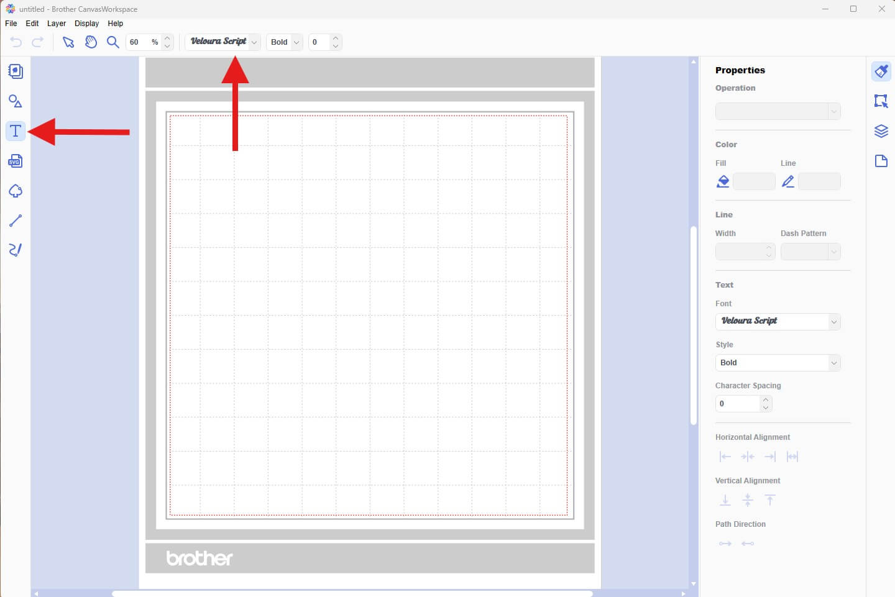Click the Undo arrow
Viewport: 895px width, 597px height.
[x=16, y=42]
